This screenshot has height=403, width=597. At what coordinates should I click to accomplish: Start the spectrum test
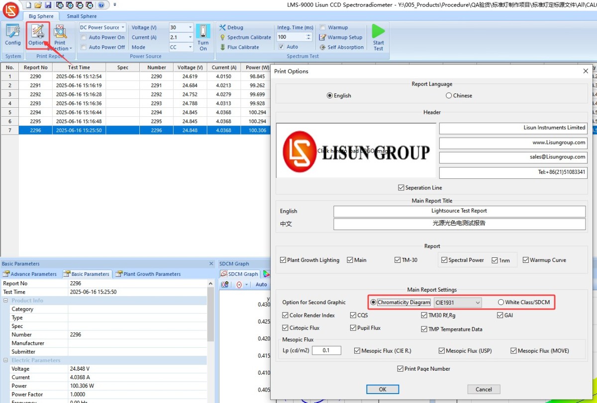[x=379, y=37]
